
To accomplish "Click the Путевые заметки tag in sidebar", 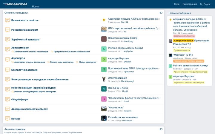I will point(182,50).
